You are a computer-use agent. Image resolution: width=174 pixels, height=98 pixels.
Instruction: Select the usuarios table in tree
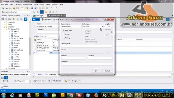click(16, 66)
